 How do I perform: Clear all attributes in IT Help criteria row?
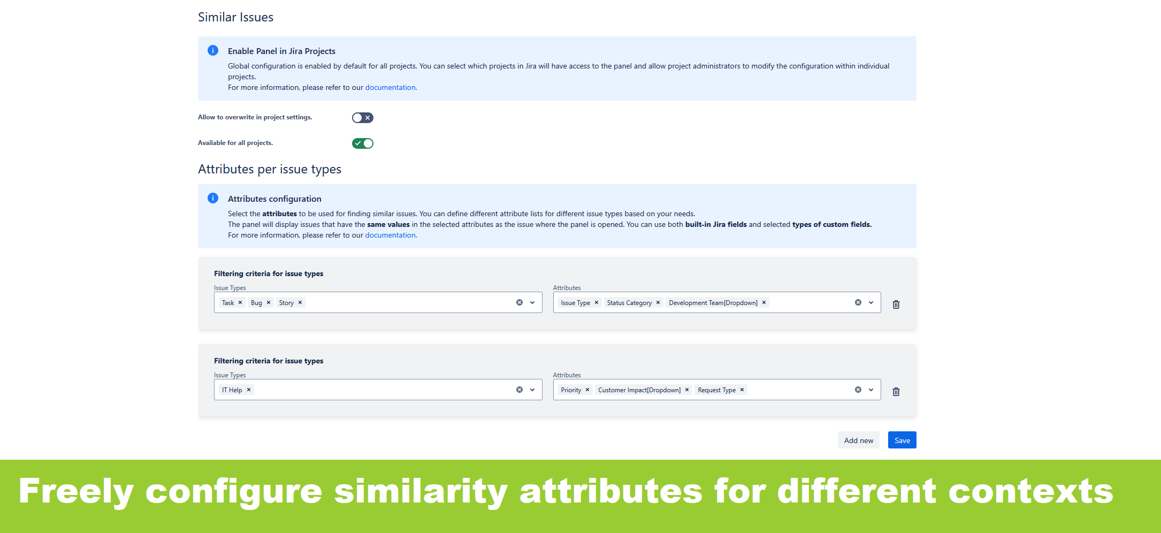(x=858, y=390)
